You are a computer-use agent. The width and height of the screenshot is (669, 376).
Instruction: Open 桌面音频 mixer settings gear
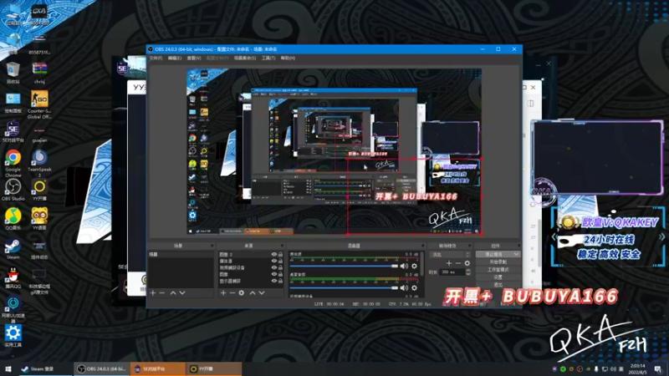click(x=414, y=287)
